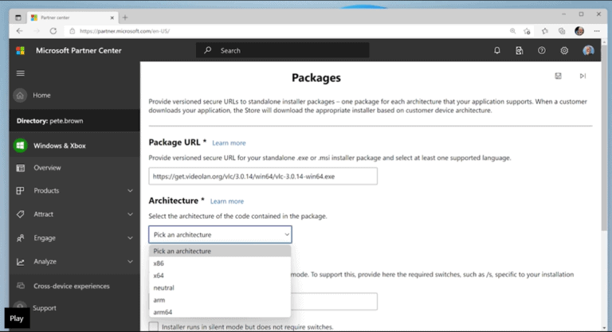The image size is (612, 332).
Task: Click the Play button overlay
Action: click(17, 318)
